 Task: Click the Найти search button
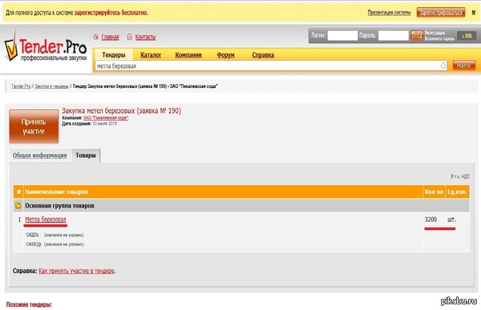[x=464, y=66]
